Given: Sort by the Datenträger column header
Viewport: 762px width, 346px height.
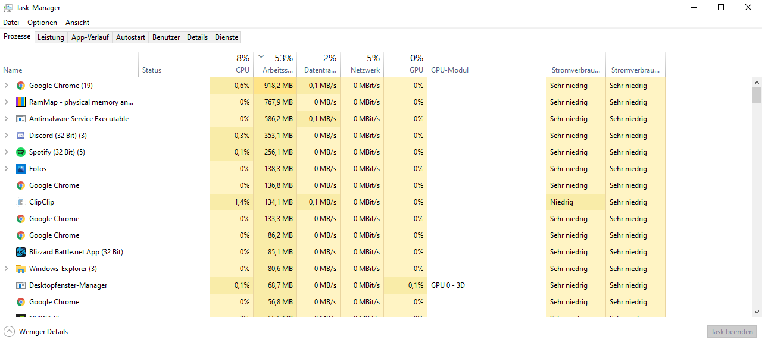Looking at the screenshot, I should 318,65.
